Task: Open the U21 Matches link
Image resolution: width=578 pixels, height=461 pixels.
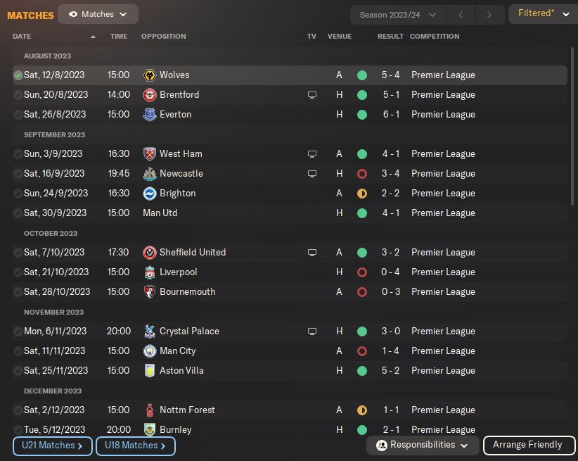Action: (52, 446)
